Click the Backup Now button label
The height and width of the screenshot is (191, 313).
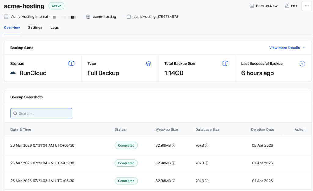coord(267,6)
